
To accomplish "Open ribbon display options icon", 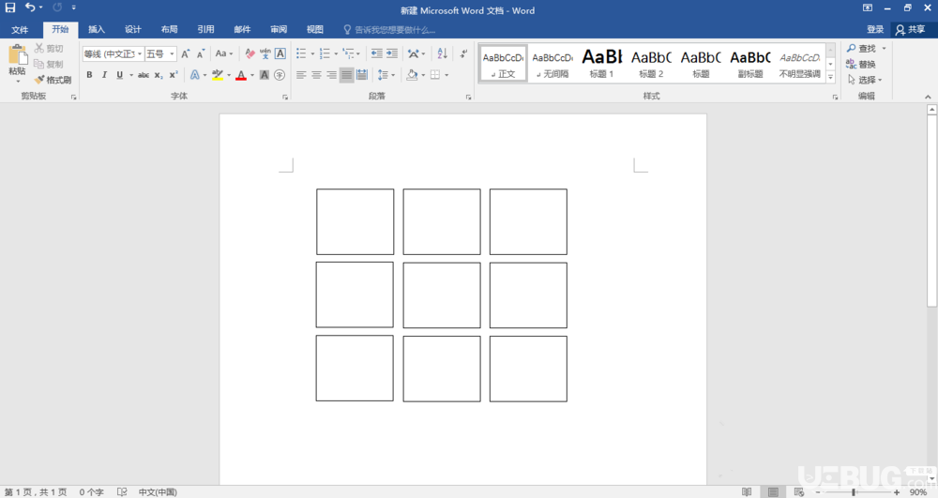I will [x=868, y=8].
